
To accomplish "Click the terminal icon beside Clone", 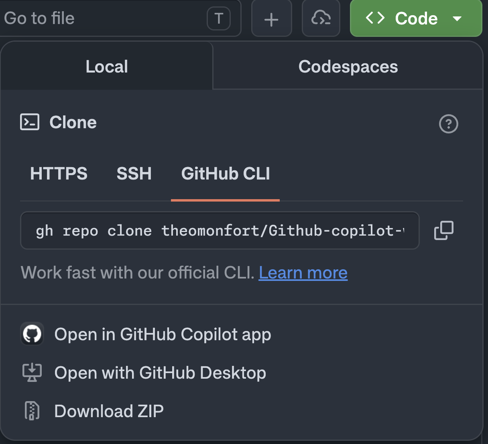I will click(x=30, y=122).
